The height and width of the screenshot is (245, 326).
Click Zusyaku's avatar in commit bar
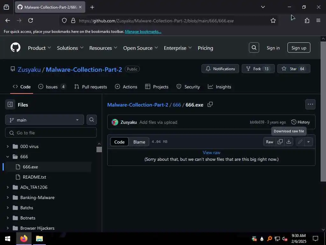click(115, 122)
